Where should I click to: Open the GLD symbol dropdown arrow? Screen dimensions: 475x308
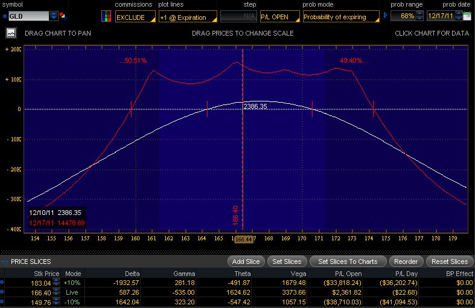point(53,16)
